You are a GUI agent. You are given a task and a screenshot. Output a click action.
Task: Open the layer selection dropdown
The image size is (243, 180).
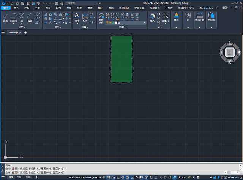(x=144, y=23)
